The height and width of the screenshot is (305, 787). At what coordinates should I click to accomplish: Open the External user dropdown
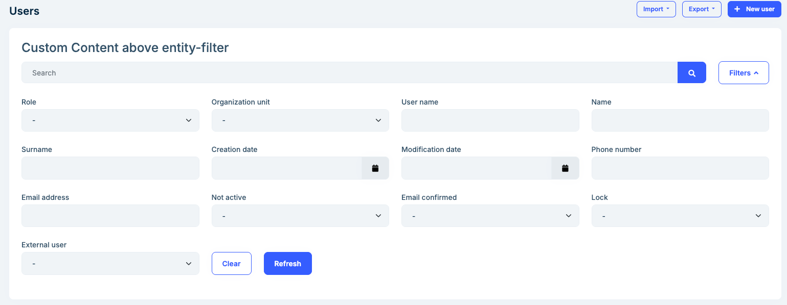point(110,263)
